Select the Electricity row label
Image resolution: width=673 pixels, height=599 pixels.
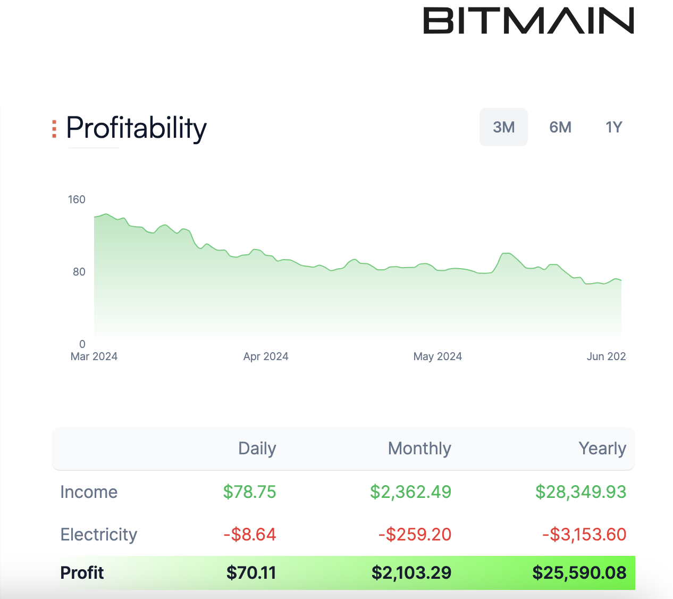[99, 535]
